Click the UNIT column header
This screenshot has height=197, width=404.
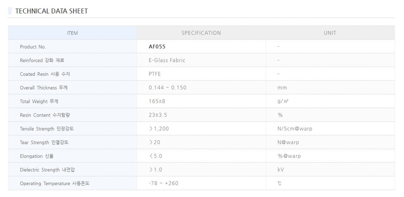click(330, 33)
